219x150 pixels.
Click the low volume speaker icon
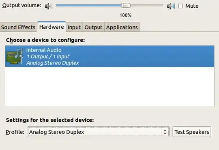[48, 6]
